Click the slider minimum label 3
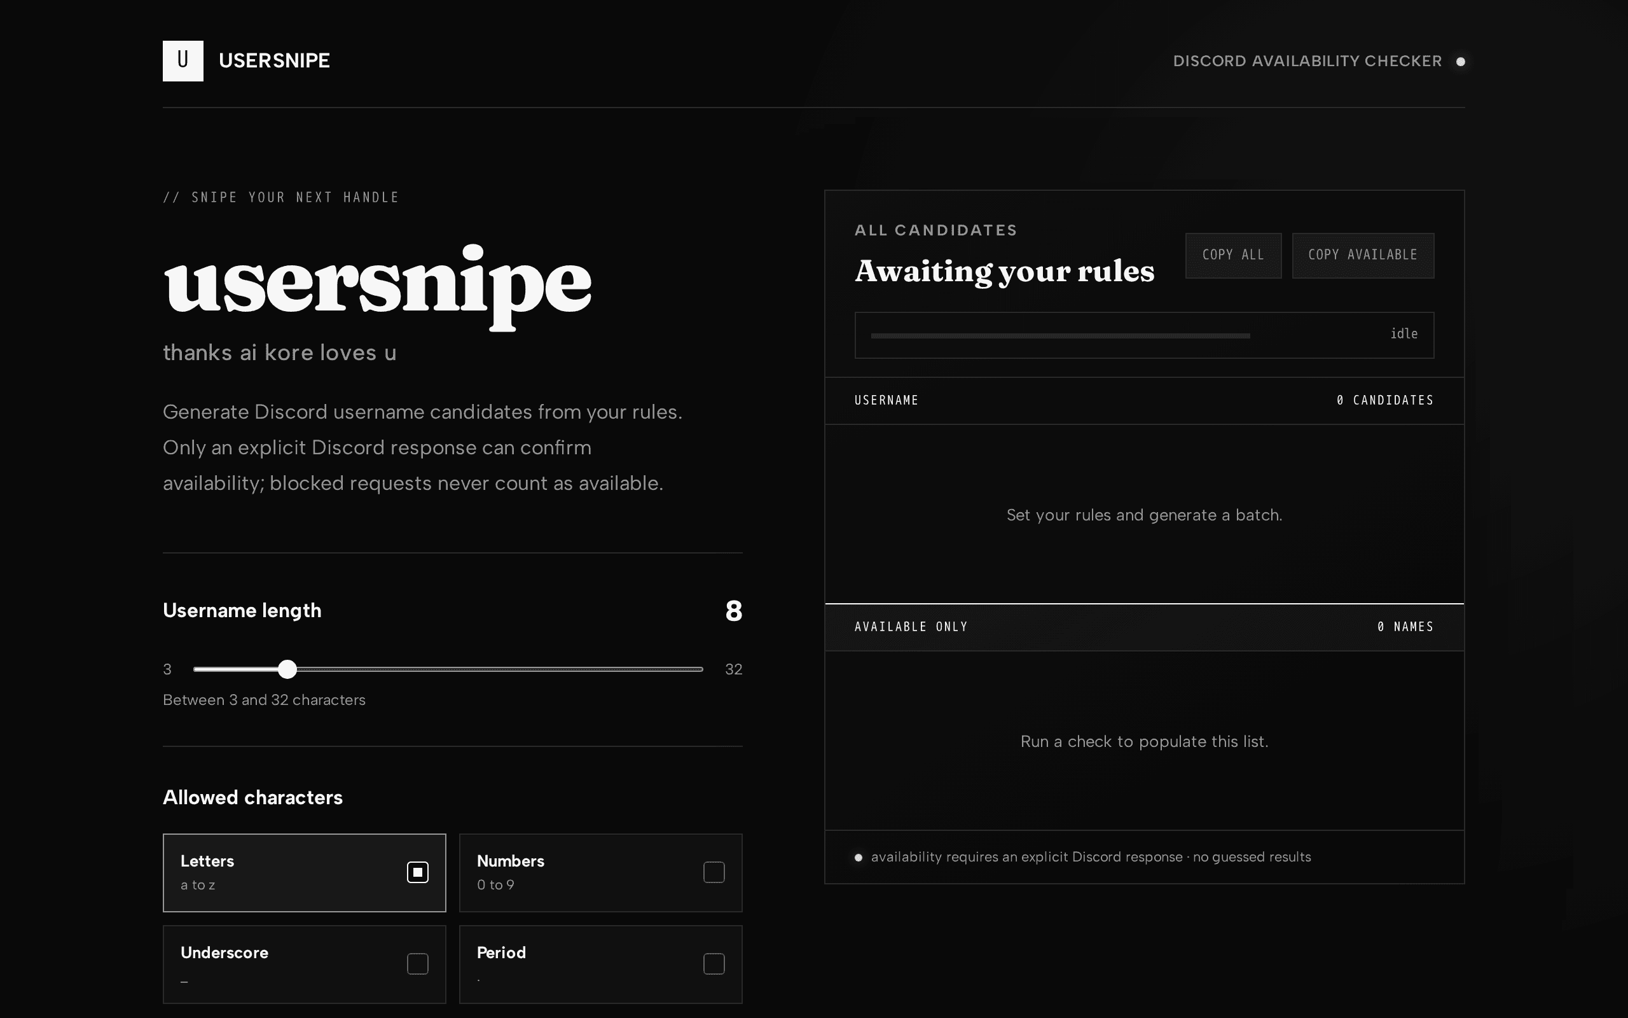Screen dimensions: 1628x1018 167,669
